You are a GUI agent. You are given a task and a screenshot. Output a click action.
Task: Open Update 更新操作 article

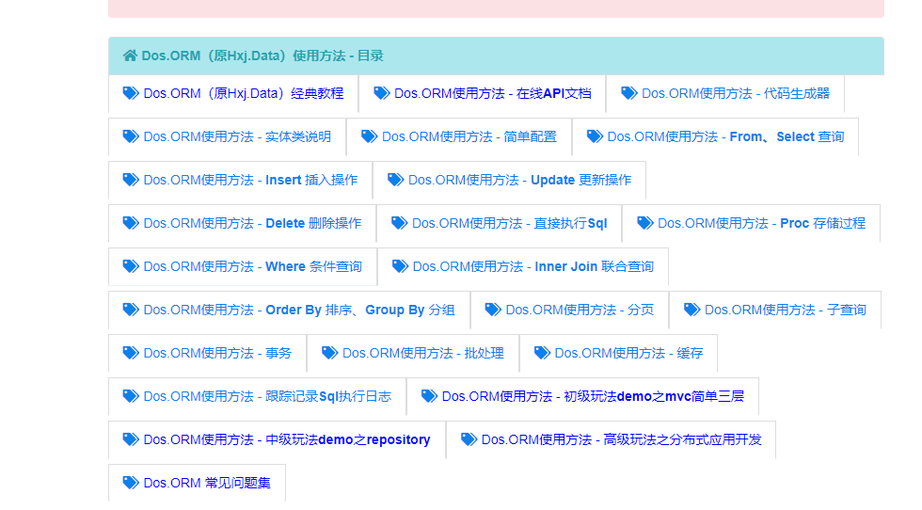pyautogui.click(x=519, y=180)
